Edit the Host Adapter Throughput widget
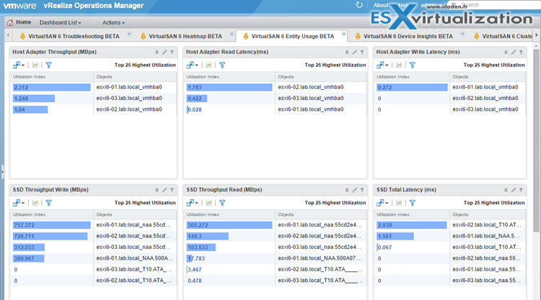This screenshot has width=541, height=300. point(164,53)
